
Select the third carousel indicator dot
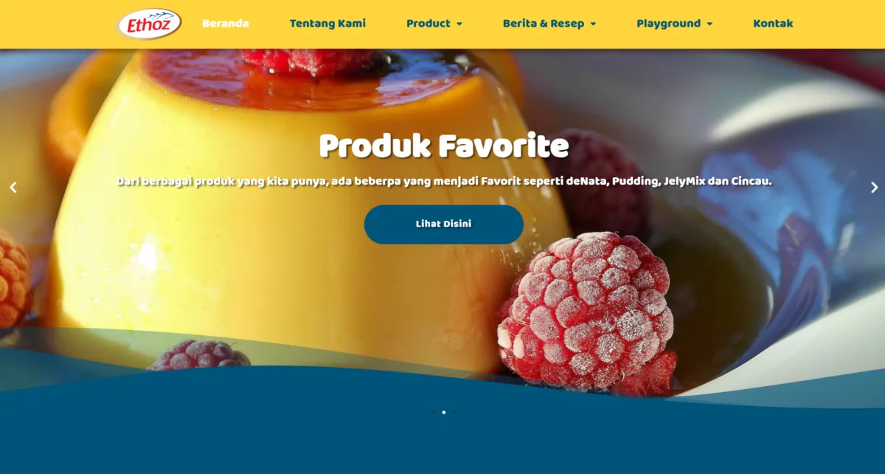click(x=454, y=413)
